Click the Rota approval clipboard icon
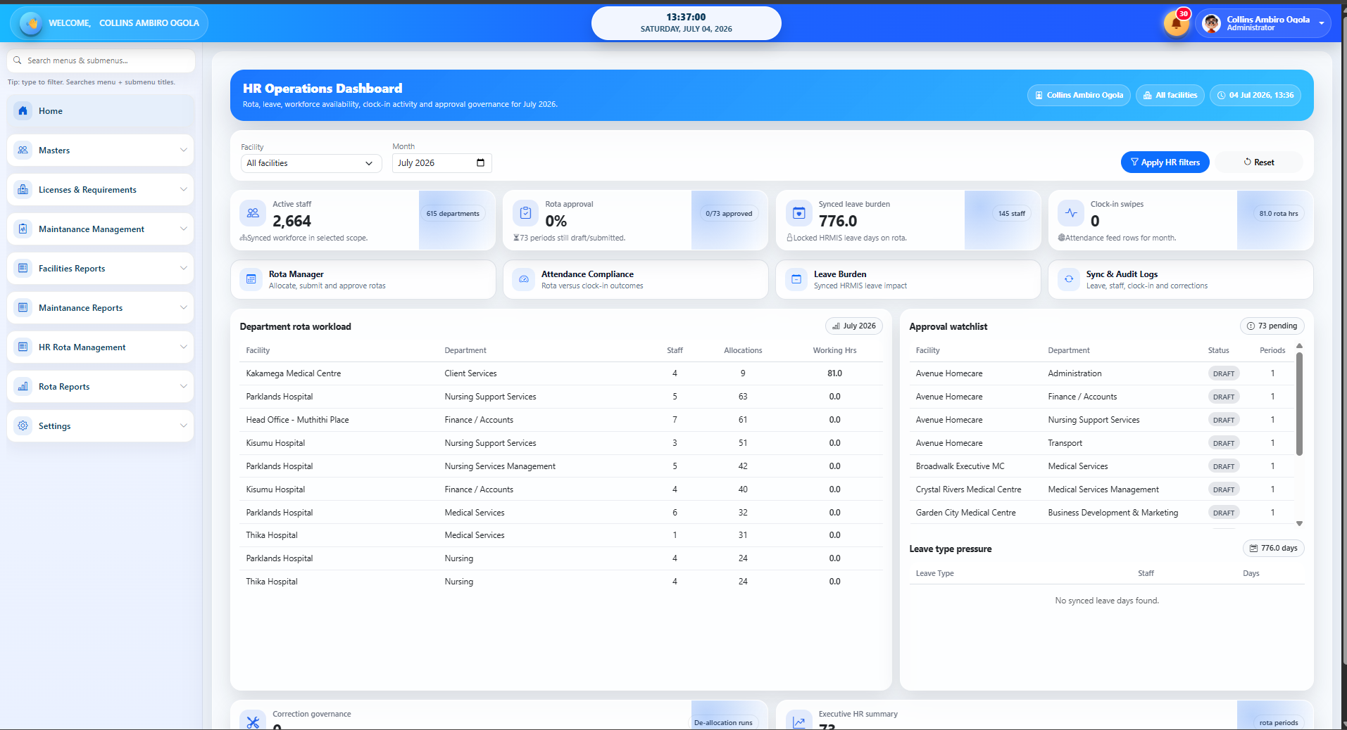The width and height of the screenshot is (1347, 730). pos(525,212)
